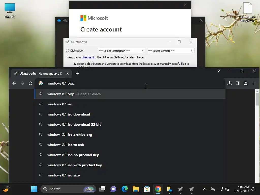The width and height of the screenshot is (260, 195).
Task: Click the Google icon in address bar
Action: [41, 83]
